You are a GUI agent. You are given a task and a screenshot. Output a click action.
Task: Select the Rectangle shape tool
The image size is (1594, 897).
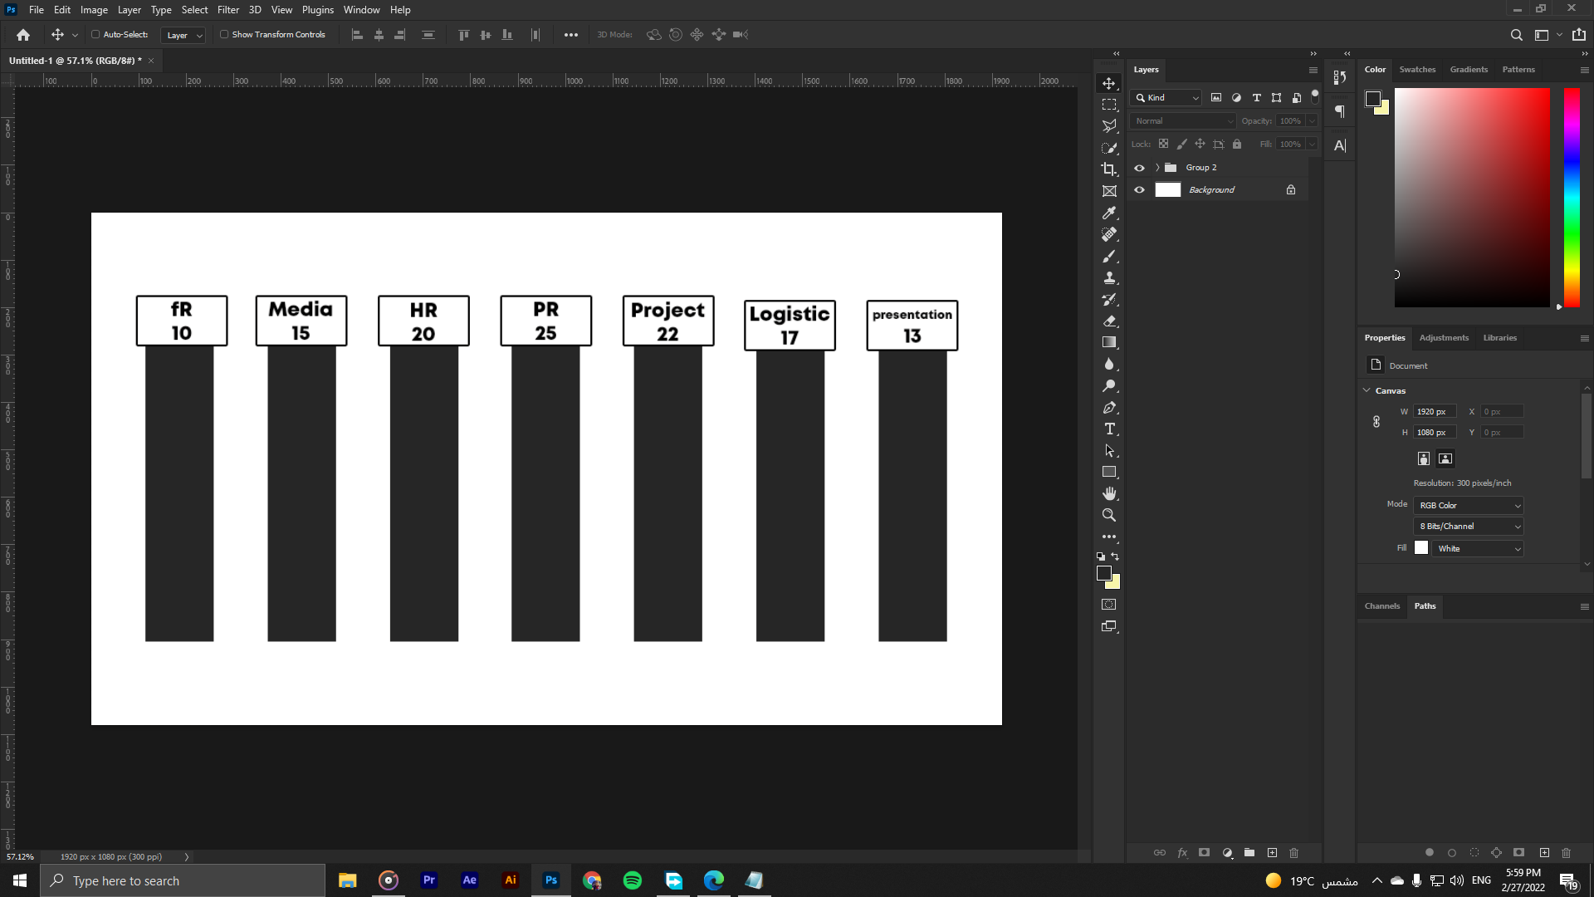1109,472
